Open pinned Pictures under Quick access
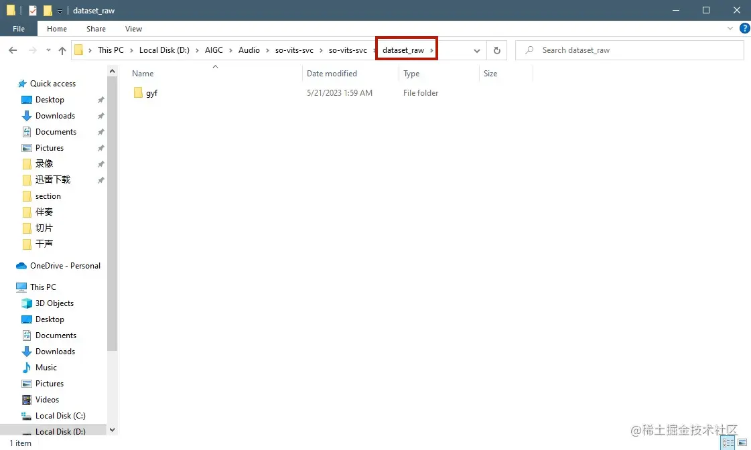The image size is (751, 450). [x=50, y=148]
